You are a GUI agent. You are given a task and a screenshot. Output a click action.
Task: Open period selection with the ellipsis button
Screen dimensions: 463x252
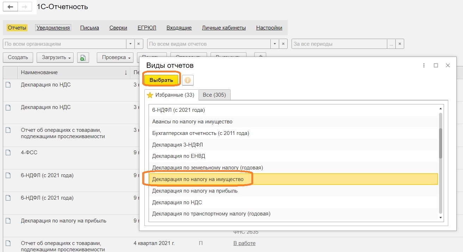(392, 44)
